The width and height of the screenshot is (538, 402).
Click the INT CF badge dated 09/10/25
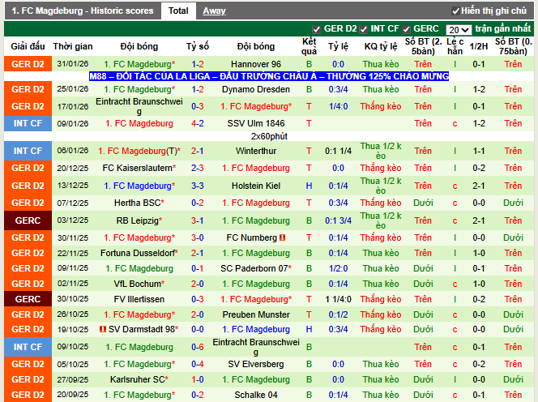[x=28, y=347]
